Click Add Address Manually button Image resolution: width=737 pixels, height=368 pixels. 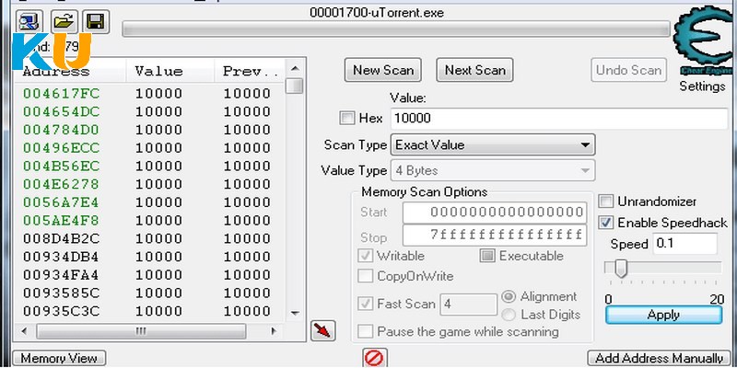point(659,359)
